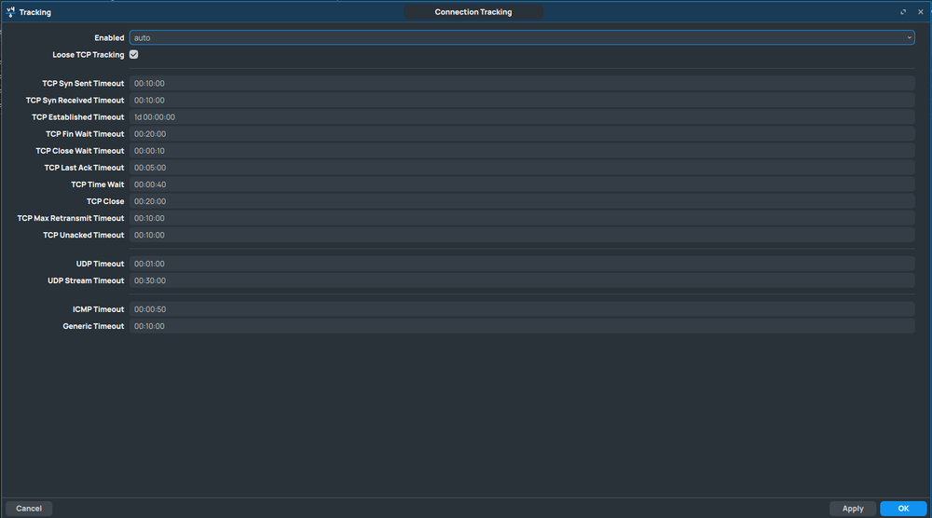The width and height of the screenshot is (932, 518).
Task: Select the TCP Established Timeout field
Action: coord(521,117)
